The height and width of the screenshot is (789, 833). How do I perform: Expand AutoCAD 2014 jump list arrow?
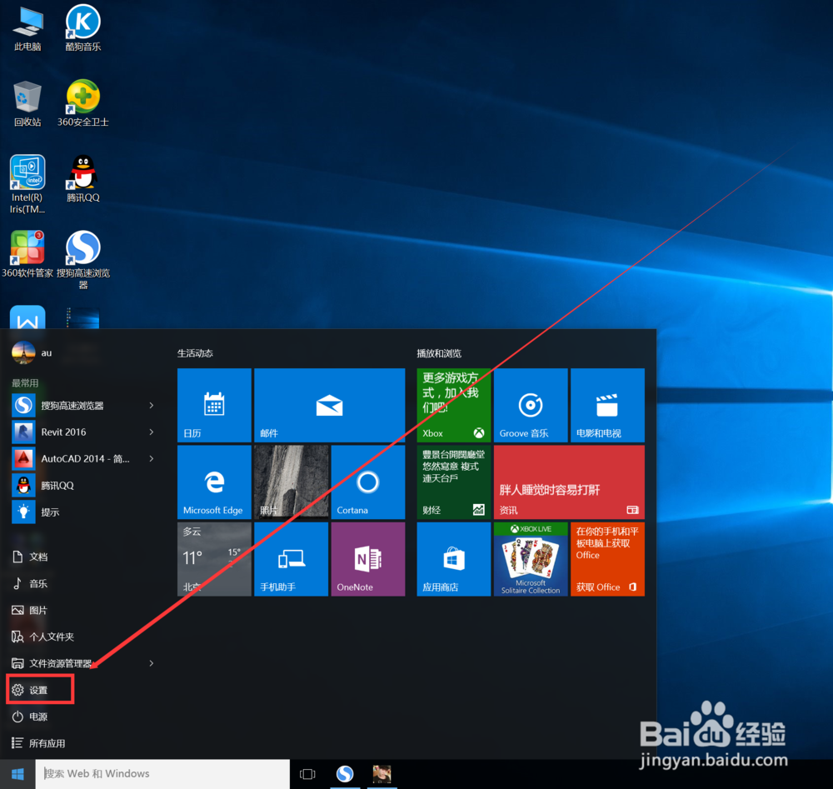(x=152, y=458)
